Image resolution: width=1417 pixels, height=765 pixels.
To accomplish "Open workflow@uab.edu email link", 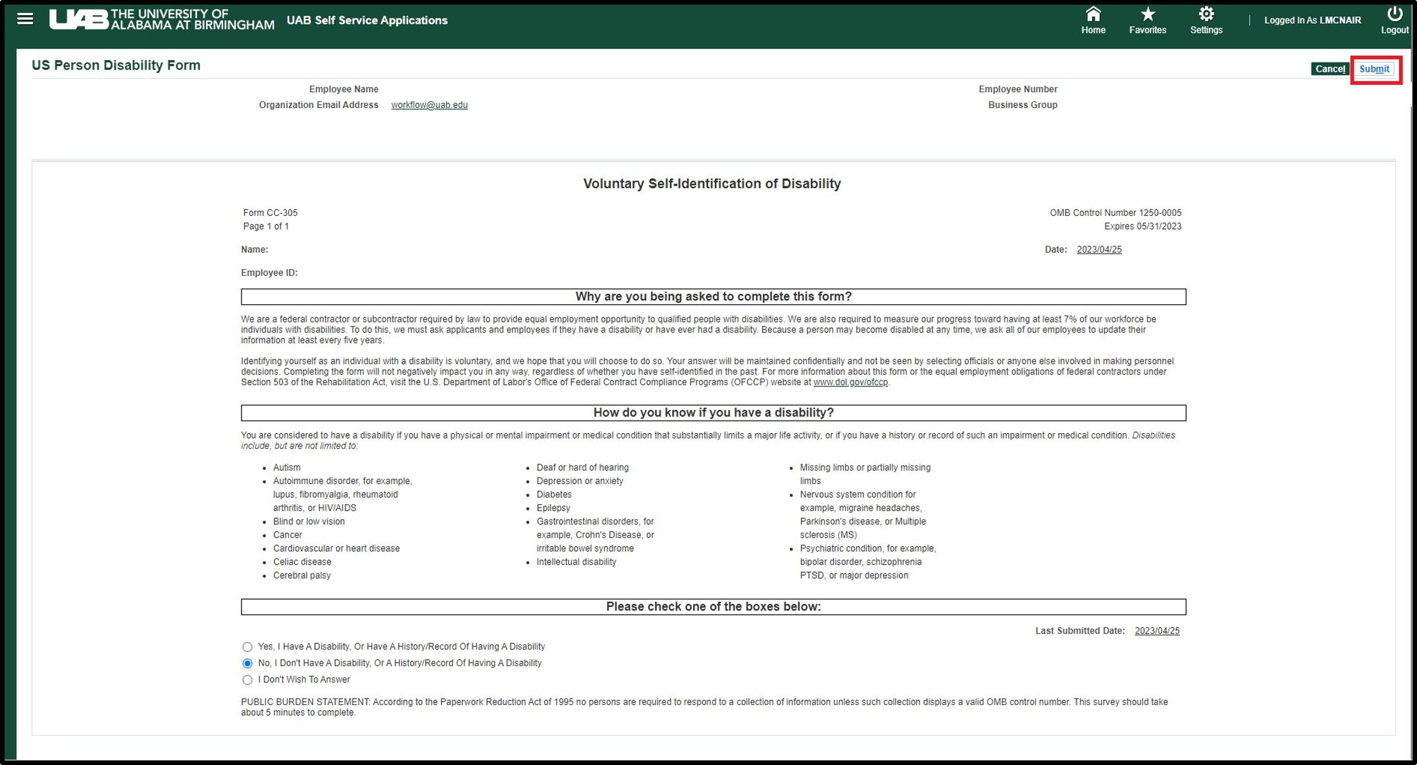I will tap(429, 105).
